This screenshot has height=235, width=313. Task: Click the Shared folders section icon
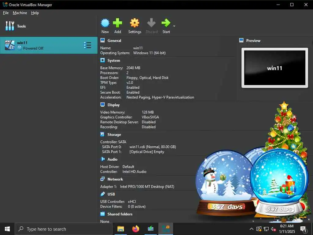[x=103, y=214]
